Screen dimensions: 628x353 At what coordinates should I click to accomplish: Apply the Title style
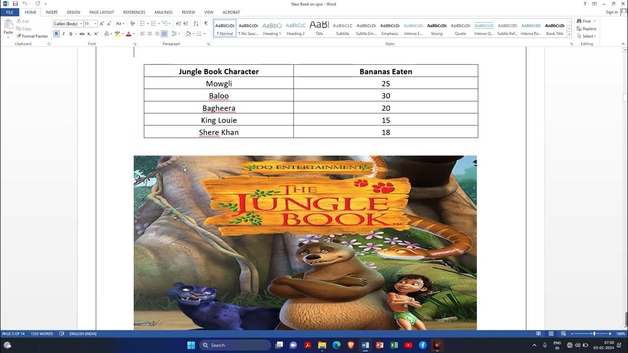coord(319,28)
